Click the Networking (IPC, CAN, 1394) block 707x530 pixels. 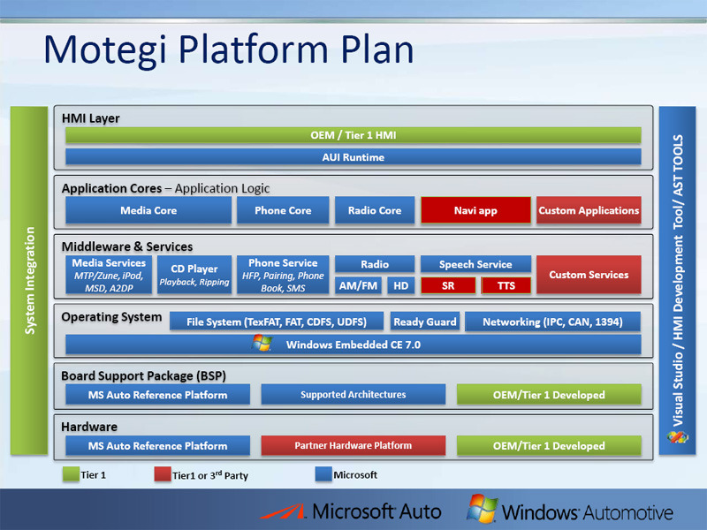552,322
